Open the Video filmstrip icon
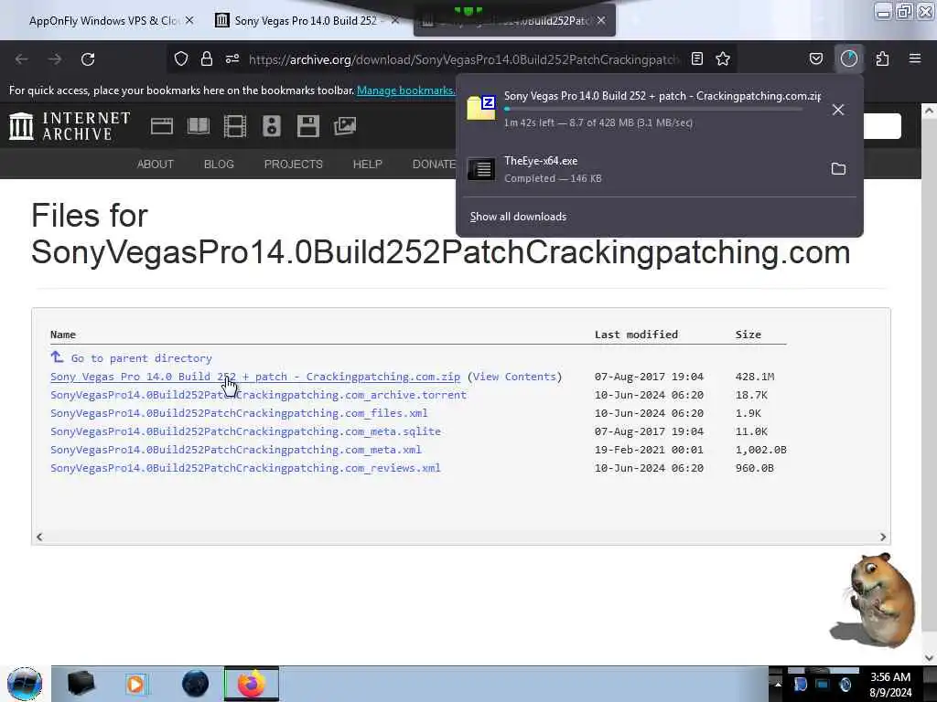 [x=235, y=126]
